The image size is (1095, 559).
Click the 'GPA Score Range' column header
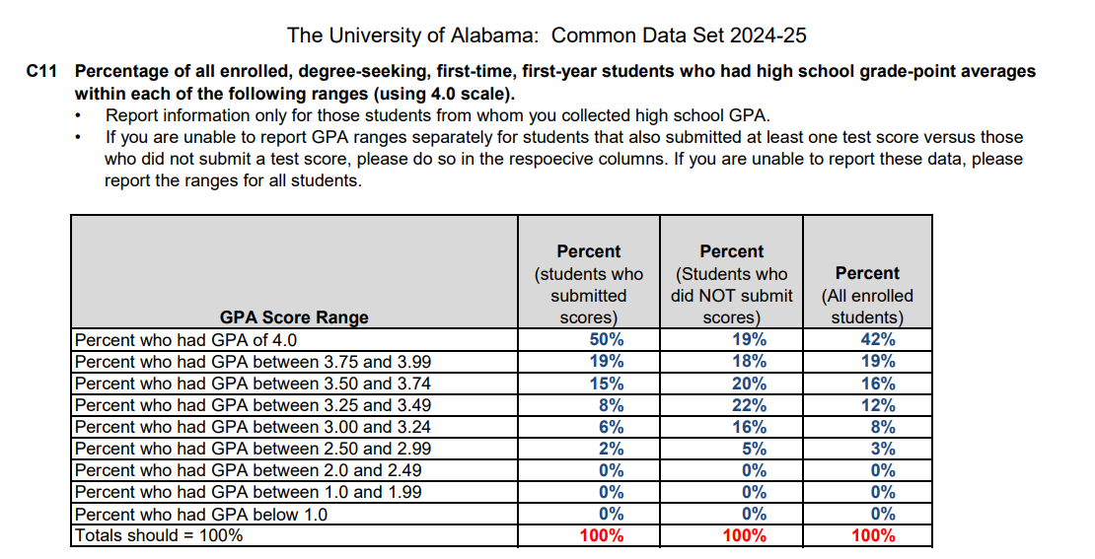coord(294,317)
